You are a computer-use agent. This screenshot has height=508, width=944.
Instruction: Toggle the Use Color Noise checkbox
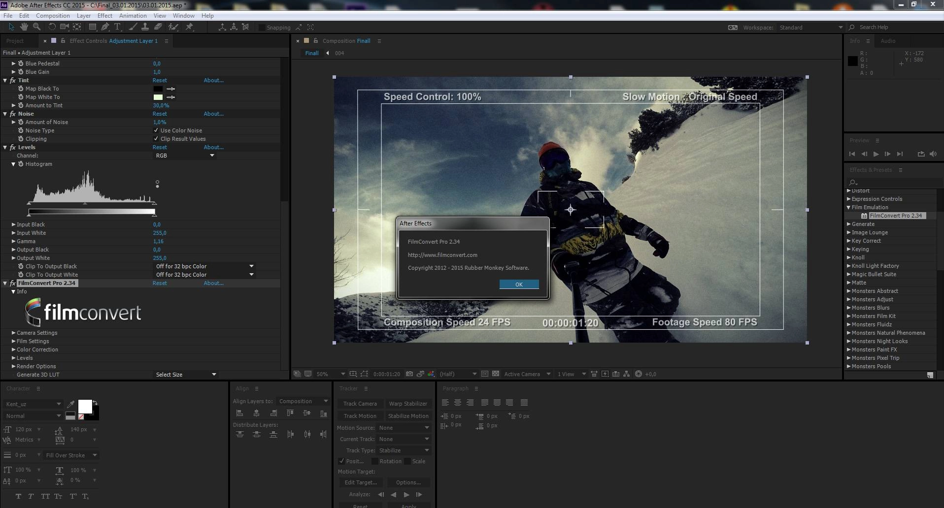click(156, 130)
